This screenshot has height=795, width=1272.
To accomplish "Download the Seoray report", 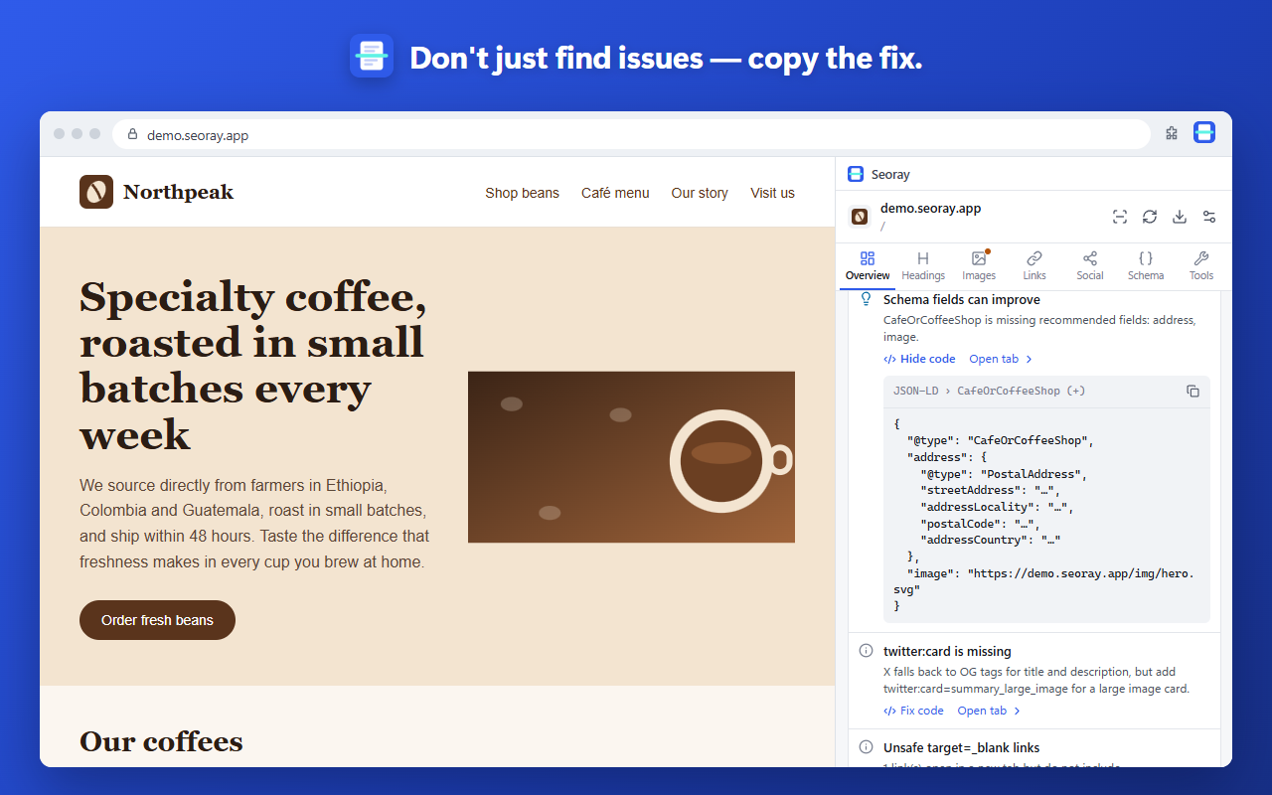I will click(x=1180, y=217).
